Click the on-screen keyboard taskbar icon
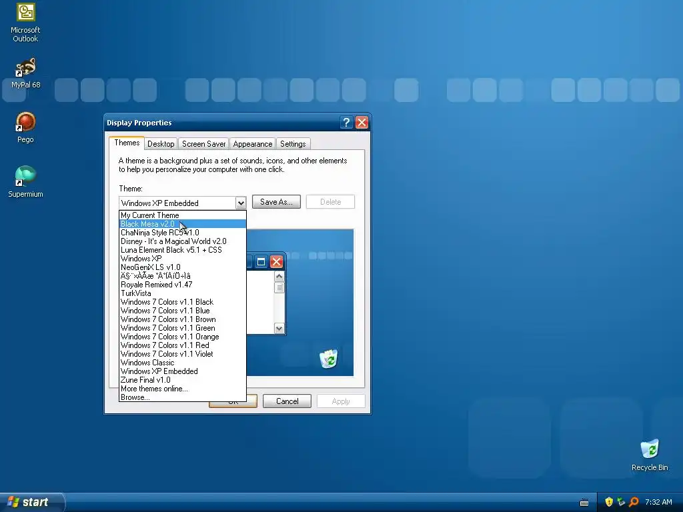The height and width of the screenshot is (512, 683). [x=584, y=503]
